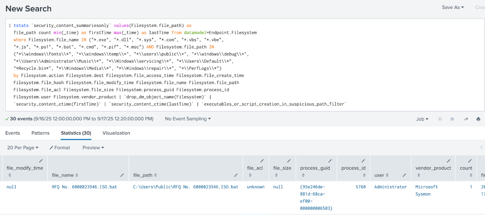The width and height of the screenshot is (485, 215).
Task: Click the share job arrow icon
Action: click(x=466, y=119)
